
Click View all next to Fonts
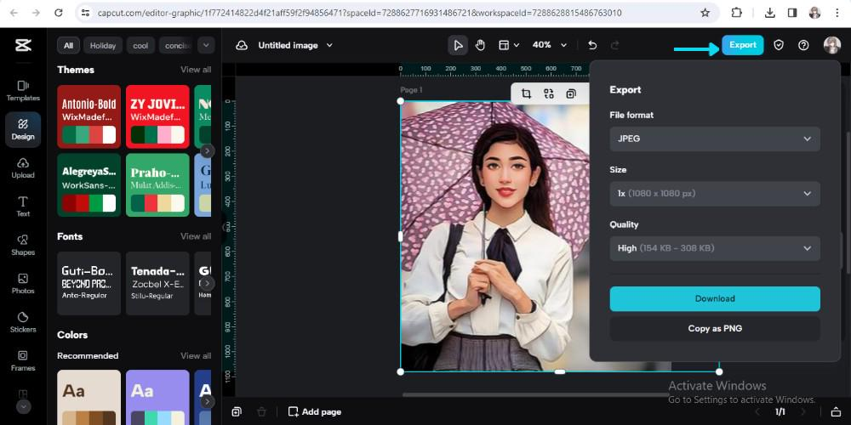[x=196, y=236]
